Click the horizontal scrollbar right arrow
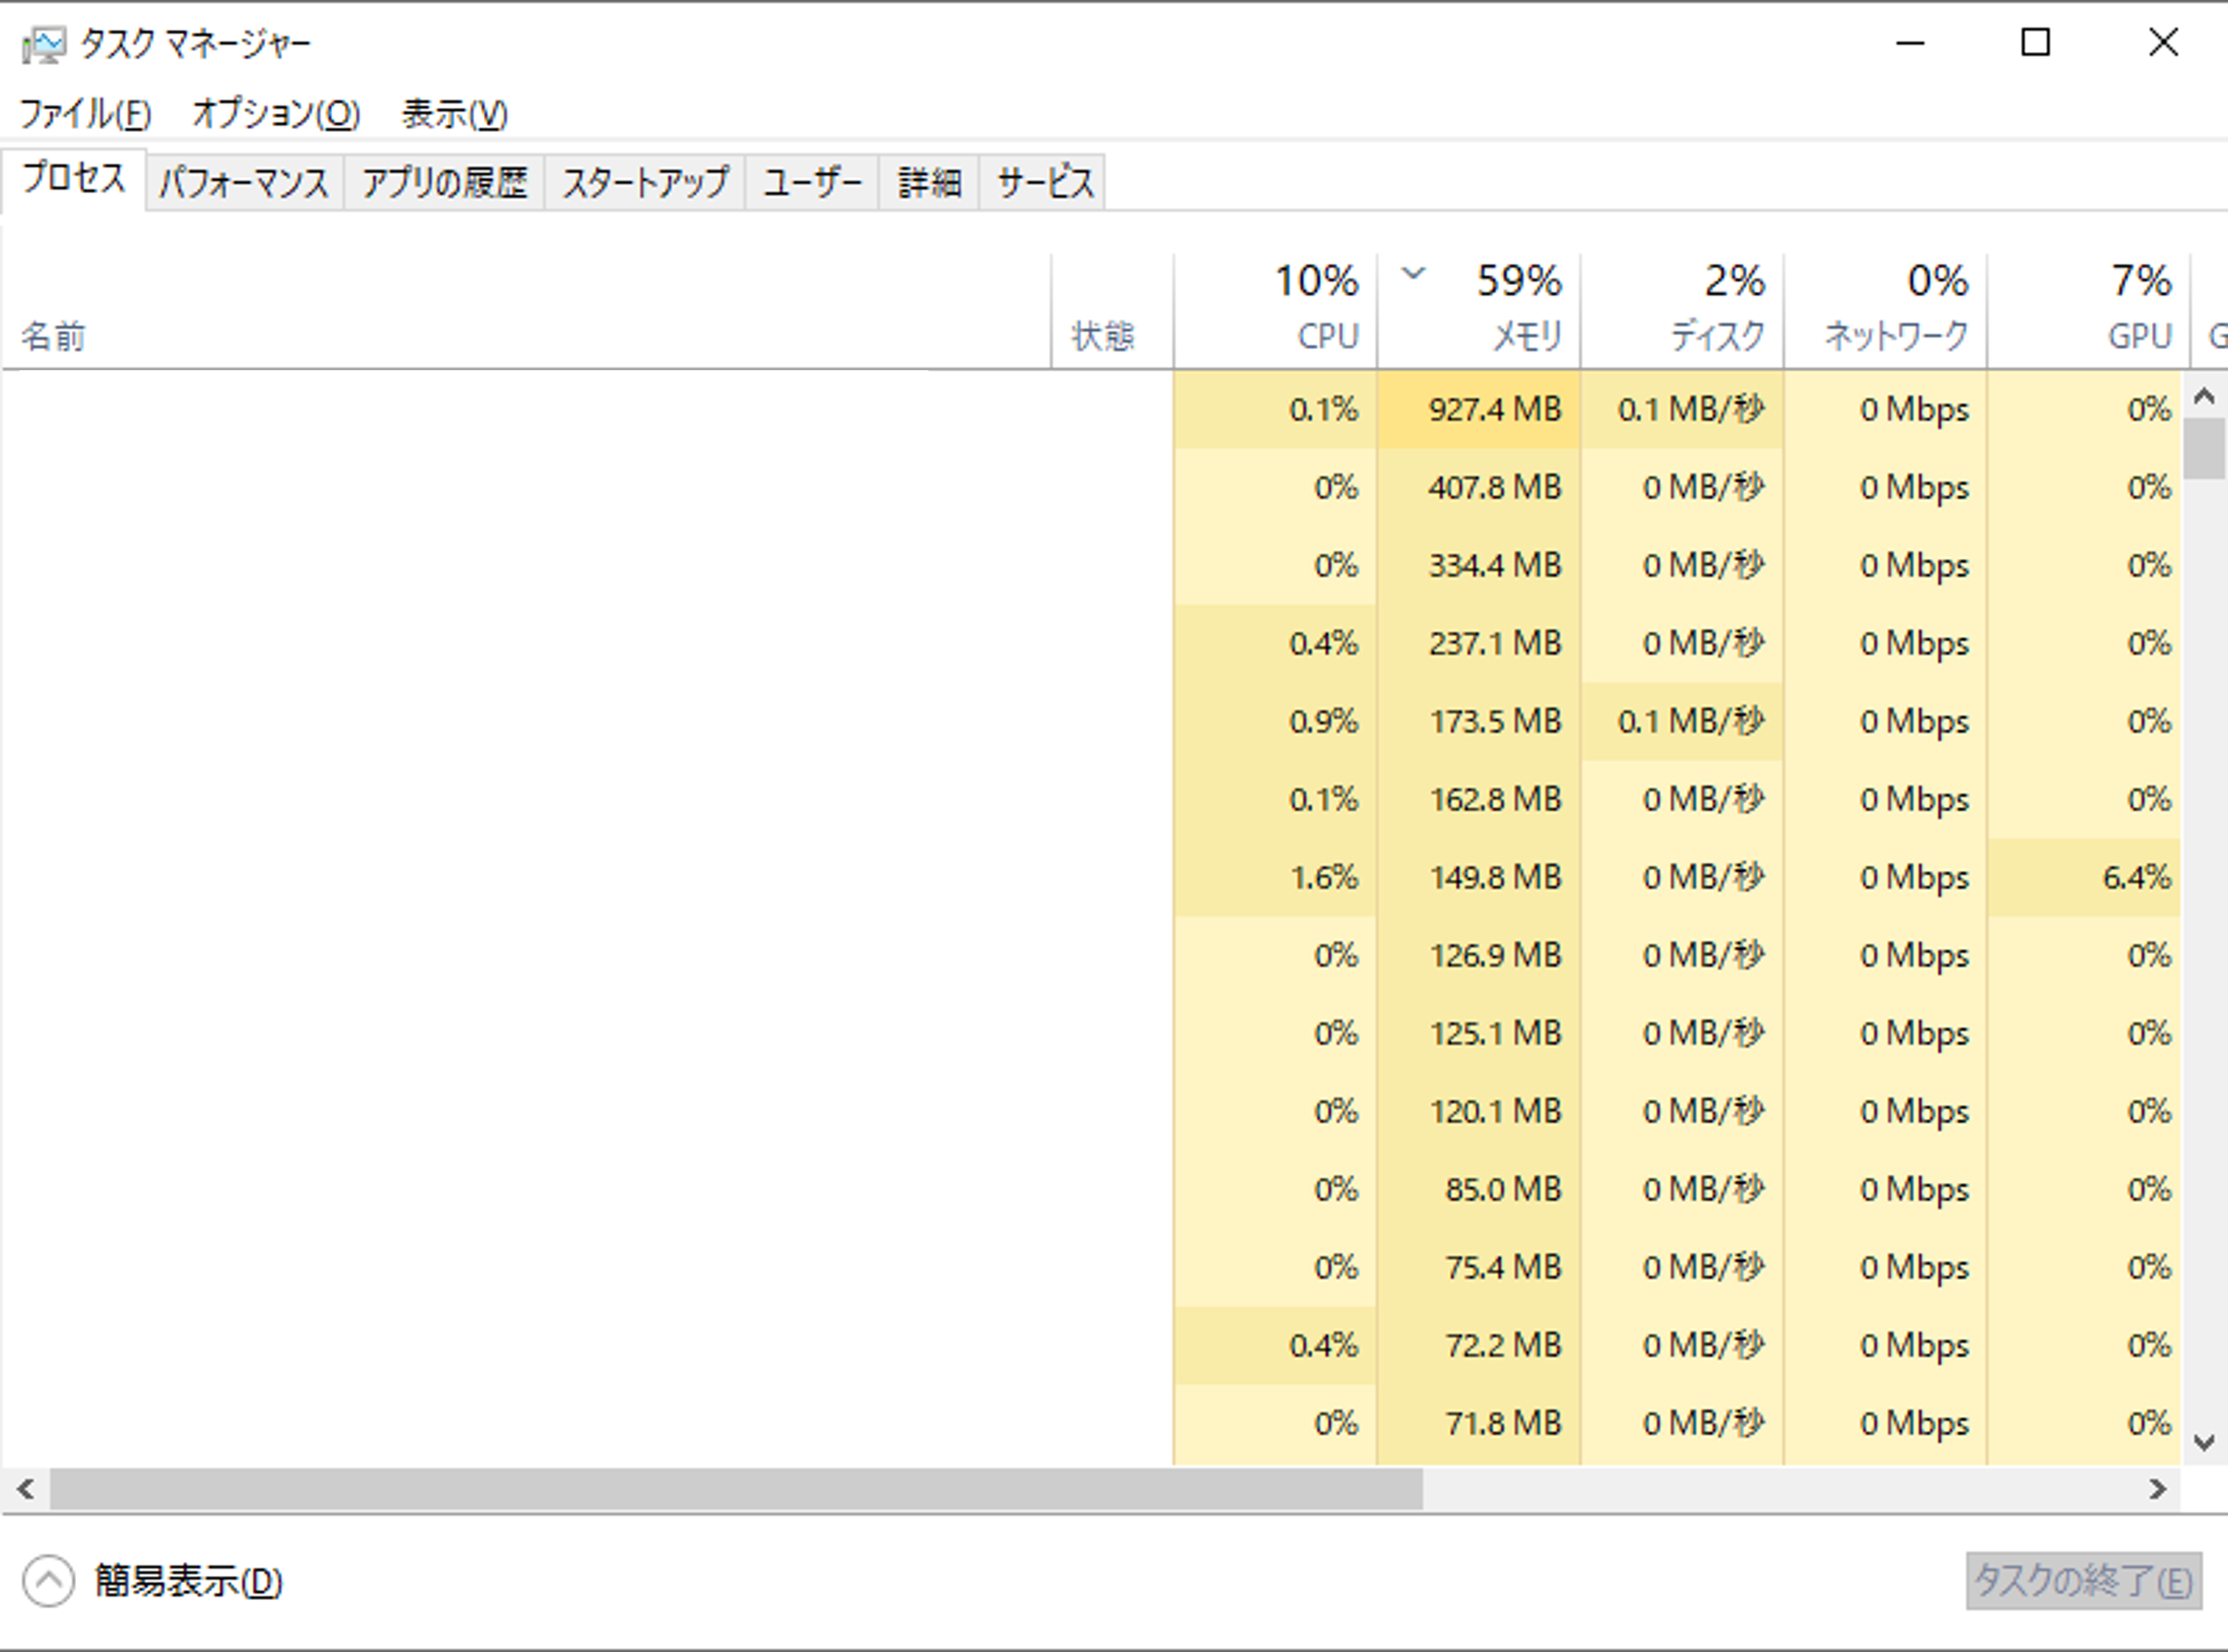Screen dimensions: 2228x1652 (2158, 1490)
